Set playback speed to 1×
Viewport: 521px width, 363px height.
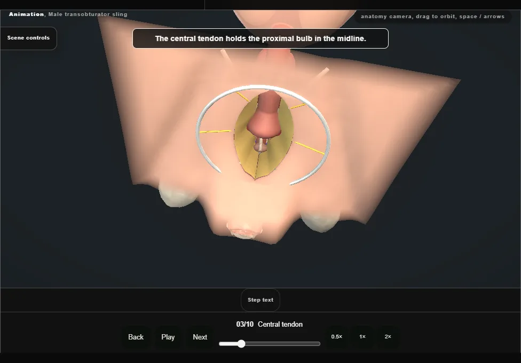362,337
